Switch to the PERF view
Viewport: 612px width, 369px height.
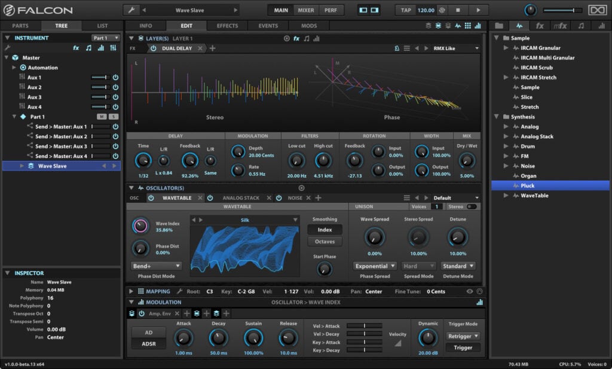[331, 10]
